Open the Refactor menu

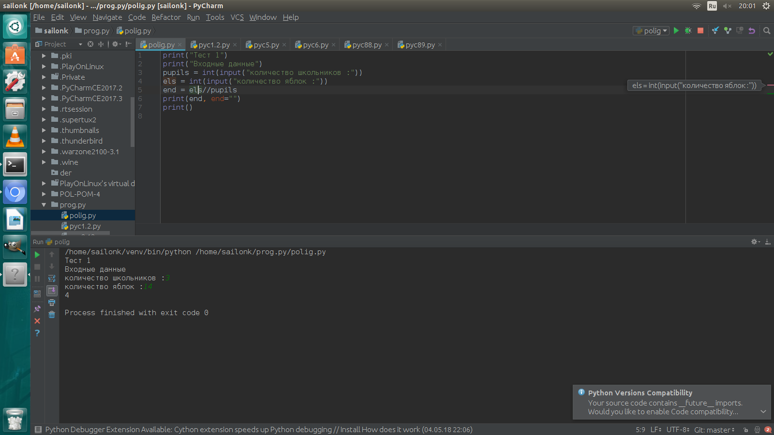(166, 17)
